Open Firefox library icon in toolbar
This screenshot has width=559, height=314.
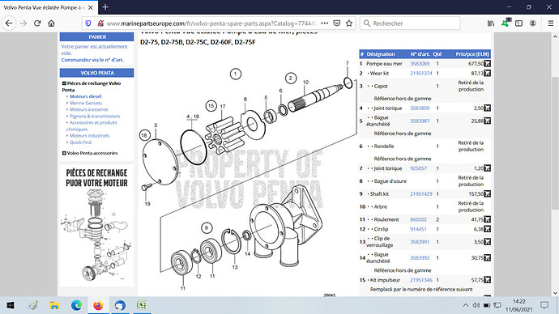[491, 23]
